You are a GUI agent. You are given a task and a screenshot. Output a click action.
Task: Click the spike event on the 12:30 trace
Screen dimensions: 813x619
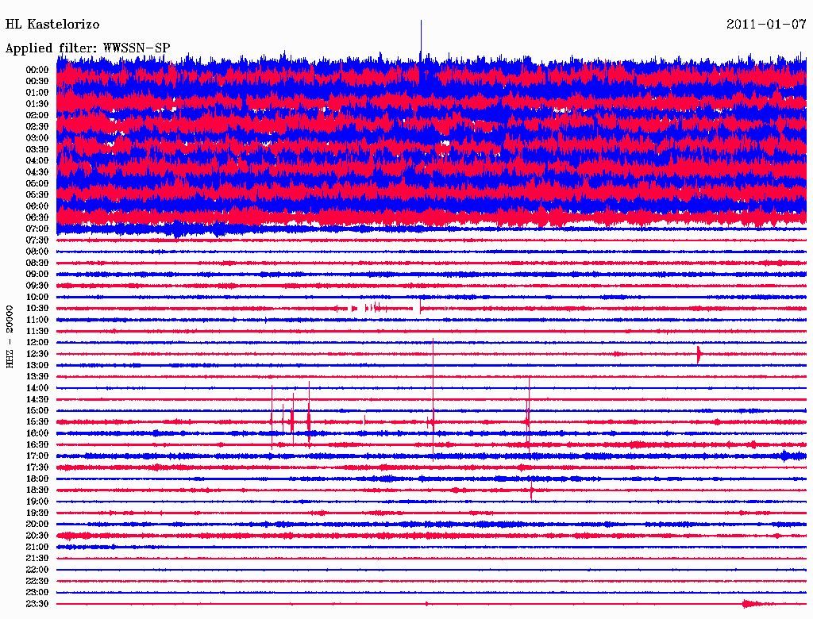[699, 355]
